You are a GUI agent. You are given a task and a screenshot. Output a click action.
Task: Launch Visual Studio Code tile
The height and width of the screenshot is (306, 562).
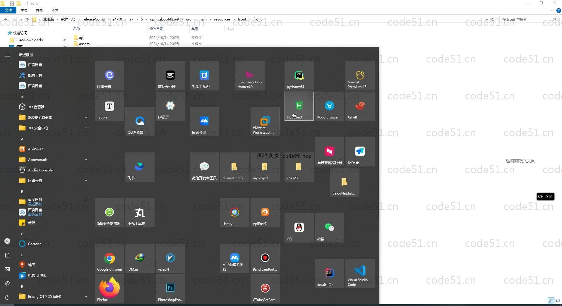(x=360, y=274)
